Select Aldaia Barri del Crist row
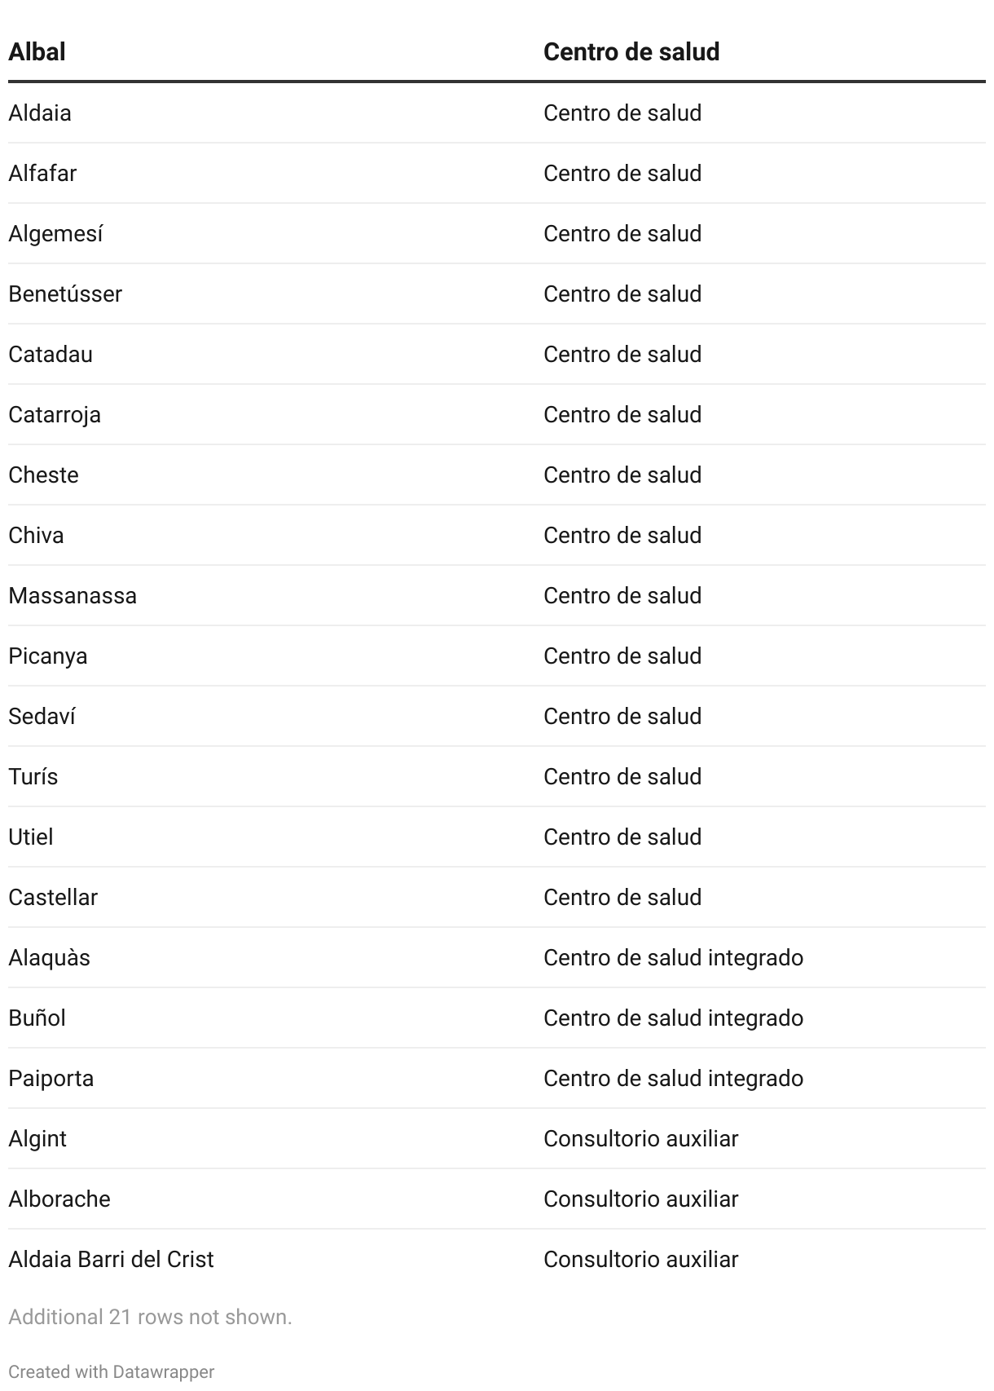The image size is (994, 1391). pos(111,1259)
